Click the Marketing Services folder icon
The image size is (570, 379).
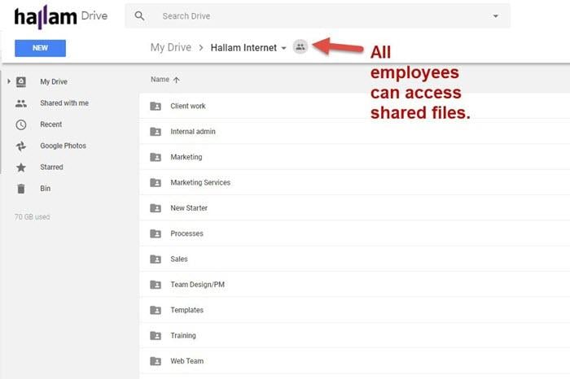[x=156, y=183]
